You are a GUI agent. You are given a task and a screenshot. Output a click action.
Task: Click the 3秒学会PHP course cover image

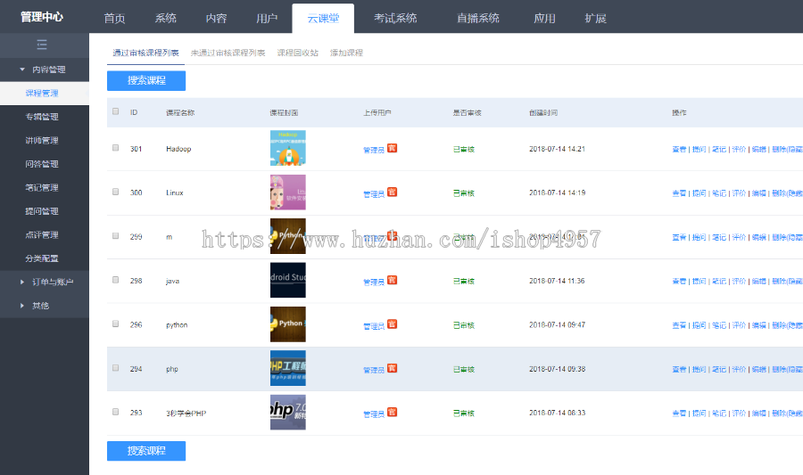pyautogui.click(x=287, y=413)
